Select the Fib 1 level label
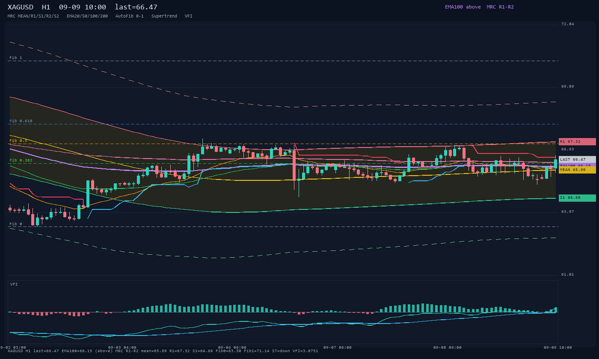The image size is (599, 359). pyautogui.click(x=16, y=58)
